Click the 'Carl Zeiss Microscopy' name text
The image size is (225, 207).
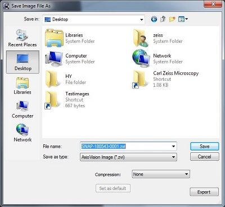point(176,73)
